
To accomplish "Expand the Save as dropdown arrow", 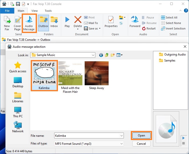I will coord(100,28).
